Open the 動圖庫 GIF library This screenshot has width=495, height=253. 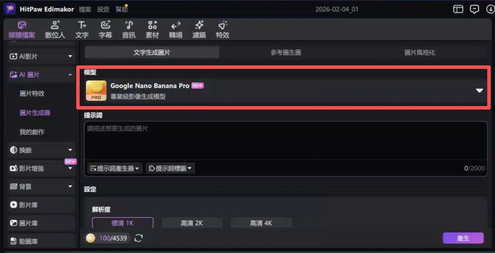pyautogui.click(x=41, y=241)
